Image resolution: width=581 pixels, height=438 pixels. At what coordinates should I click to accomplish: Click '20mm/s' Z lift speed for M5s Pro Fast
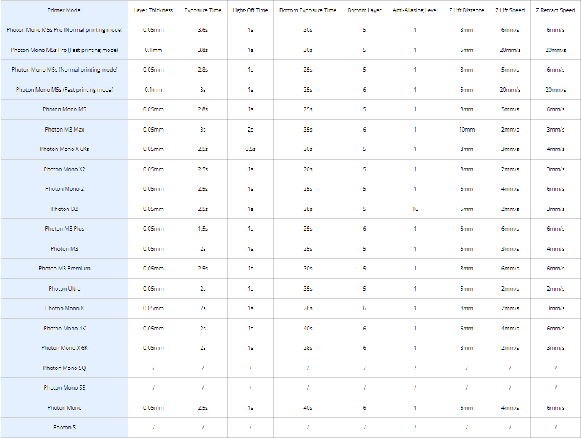[510, 50]
